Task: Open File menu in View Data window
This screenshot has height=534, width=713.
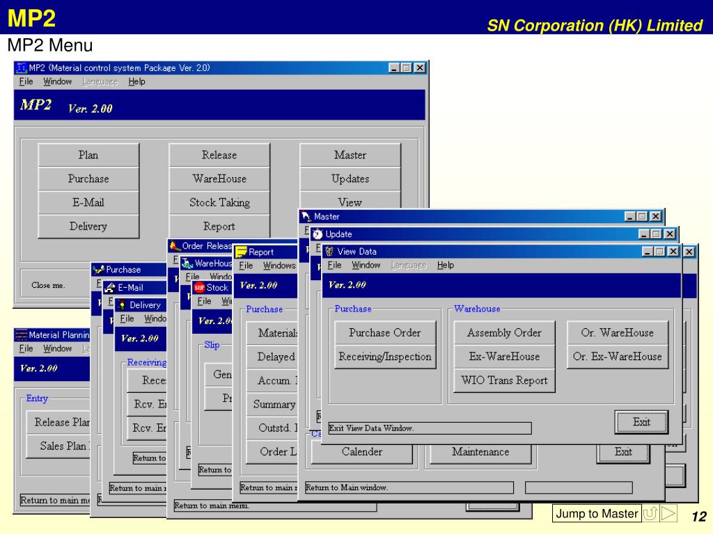Action: coord(334,265)
